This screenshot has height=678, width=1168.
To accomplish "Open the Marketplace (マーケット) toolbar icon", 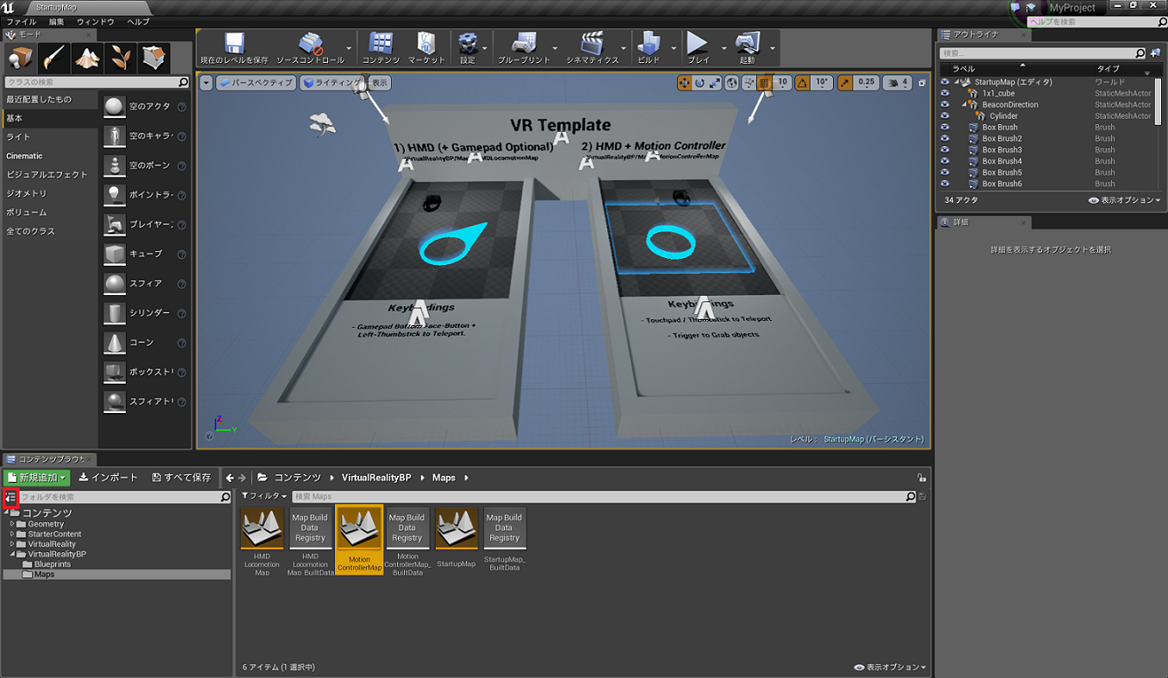I will point(426,49).
